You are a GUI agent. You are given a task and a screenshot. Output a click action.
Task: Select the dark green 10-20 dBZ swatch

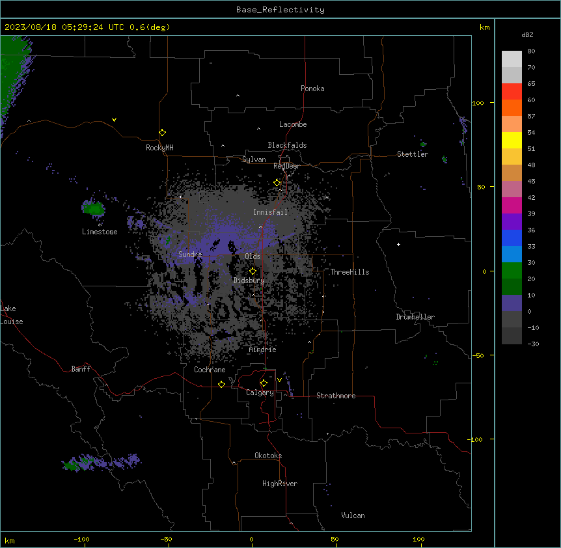512,287
